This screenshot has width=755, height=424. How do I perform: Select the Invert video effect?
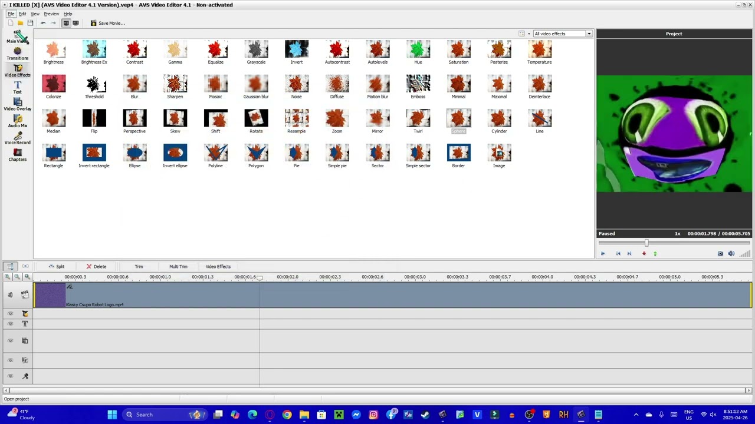(297, 52)
